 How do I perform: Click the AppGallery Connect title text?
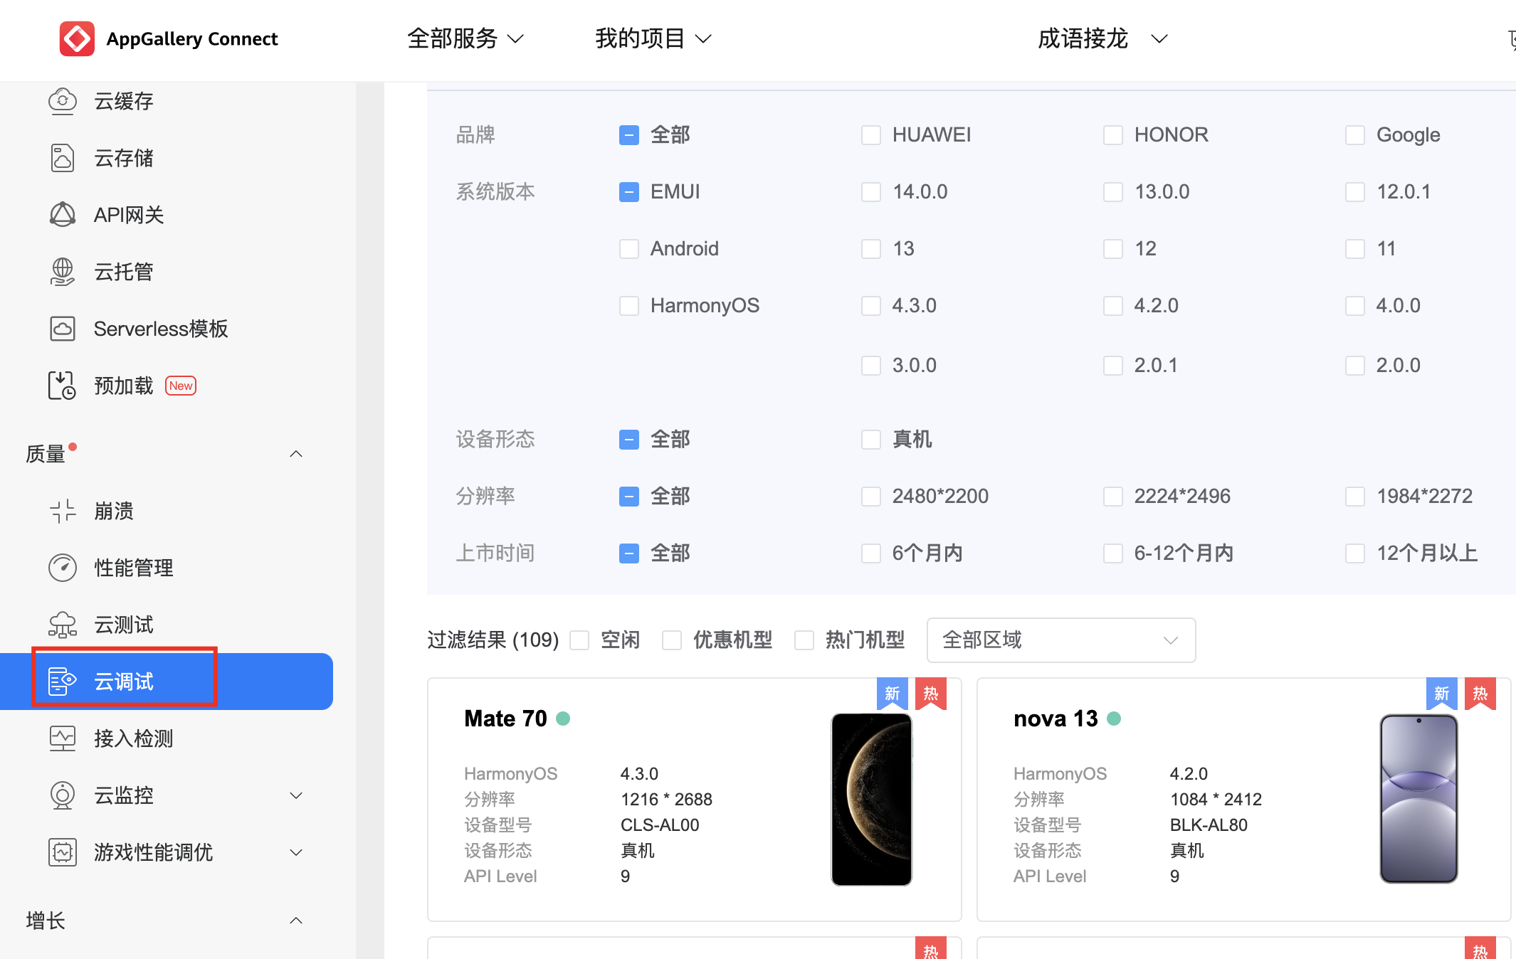(192, 38)
